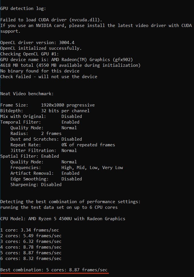Click 'OpenCL initialized successfully.' text
Image resolution: width=194 pixels, height=277 pixels.
pyautogui.click(x=41, y=48)
